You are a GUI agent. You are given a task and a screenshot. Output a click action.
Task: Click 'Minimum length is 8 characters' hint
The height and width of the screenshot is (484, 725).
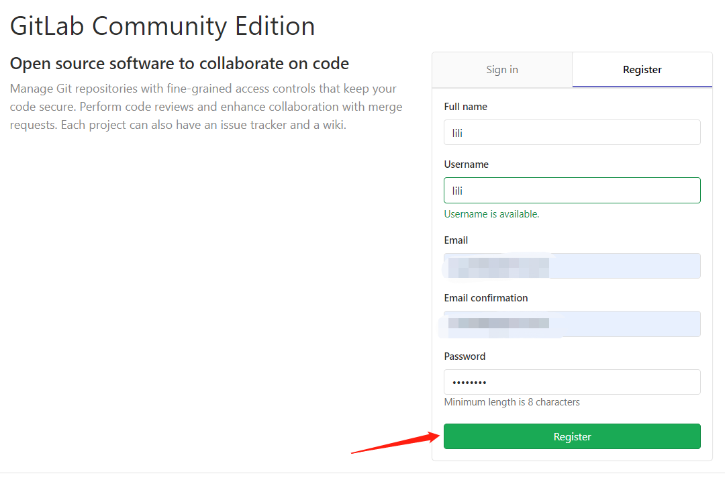coord(512,402)
